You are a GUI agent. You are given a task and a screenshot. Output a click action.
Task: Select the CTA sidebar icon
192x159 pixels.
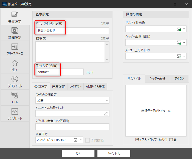(x=15, y=98)
